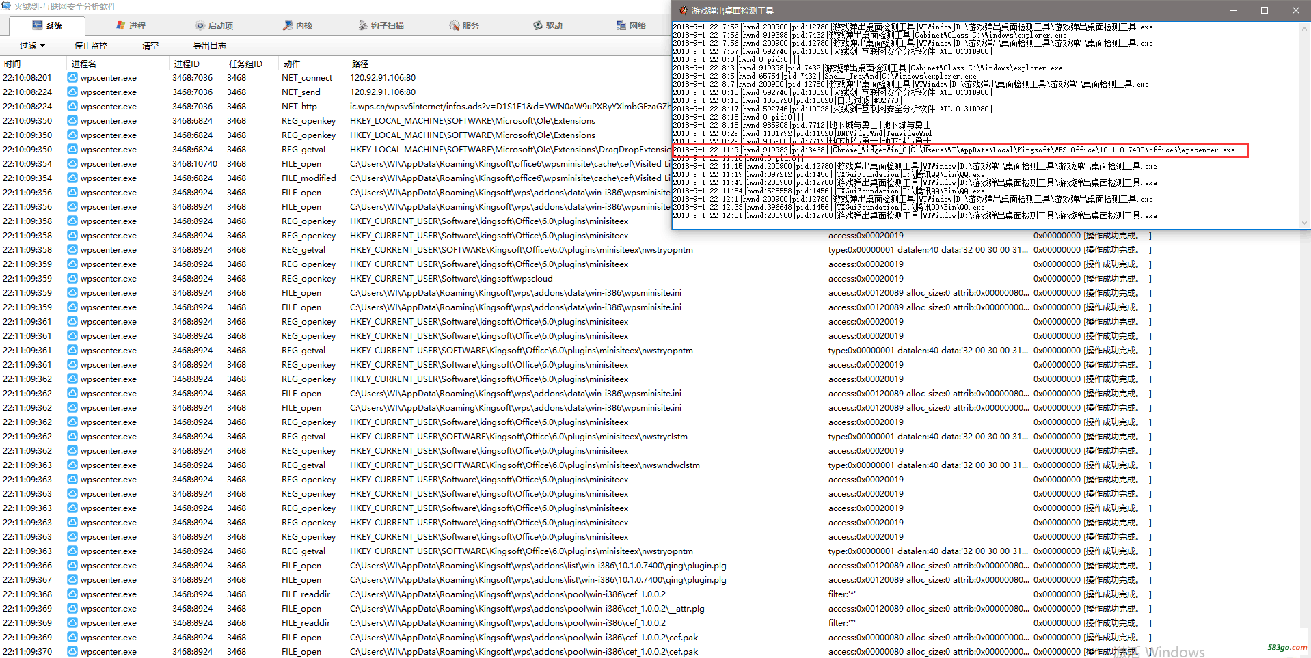1311x658 pixels.
Task: Select path ic.wps.cn/wpsv6internet/infos.ads
Action: tap(510, 107)
